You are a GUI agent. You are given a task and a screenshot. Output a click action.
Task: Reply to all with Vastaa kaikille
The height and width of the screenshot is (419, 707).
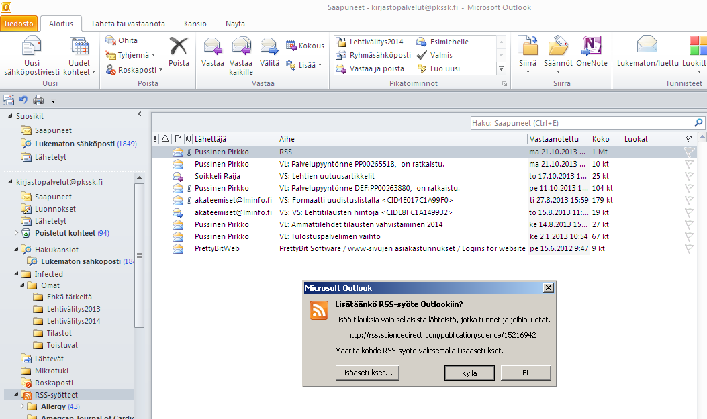(241, 56)
